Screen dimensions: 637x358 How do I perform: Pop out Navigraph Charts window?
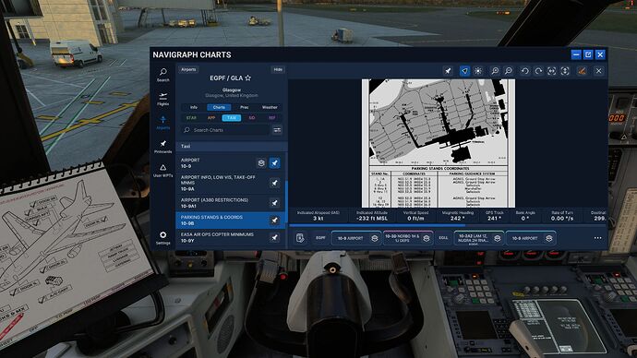[x=588, y=54]
